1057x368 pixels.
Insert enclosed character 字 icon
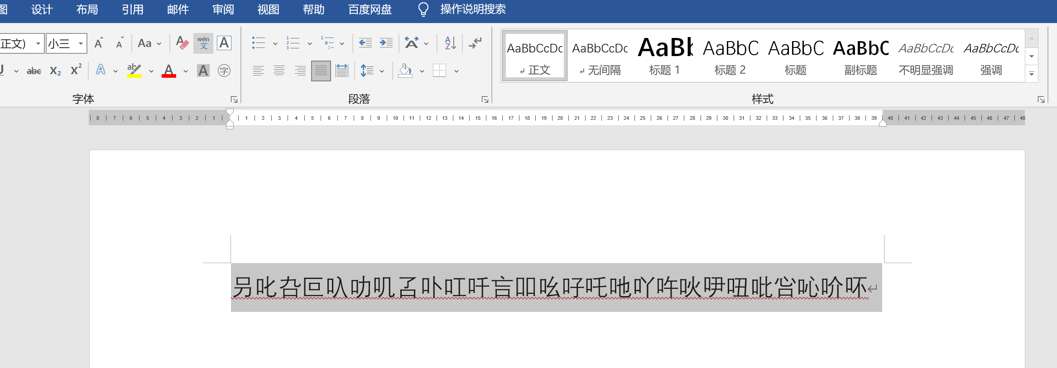pos(224,71)
